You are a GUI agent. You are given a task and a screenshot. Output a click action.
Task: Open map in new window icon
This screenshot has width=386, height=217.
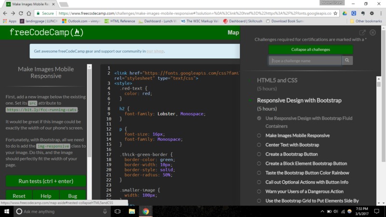[x=363, y=33]
